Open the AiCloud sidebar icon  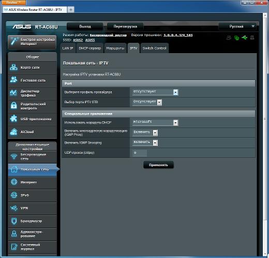point(13,132)
